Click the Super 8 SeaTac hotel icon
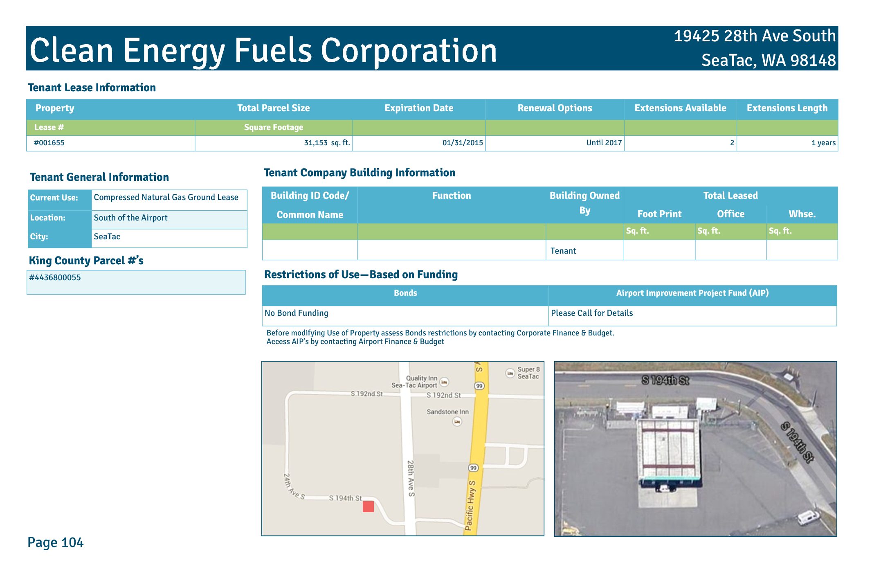 click(510, 373)
